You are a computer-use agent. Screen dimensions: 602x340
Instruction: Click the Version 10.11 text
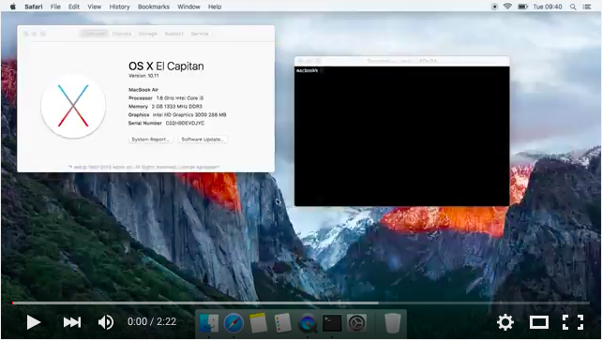click(143, 76)
